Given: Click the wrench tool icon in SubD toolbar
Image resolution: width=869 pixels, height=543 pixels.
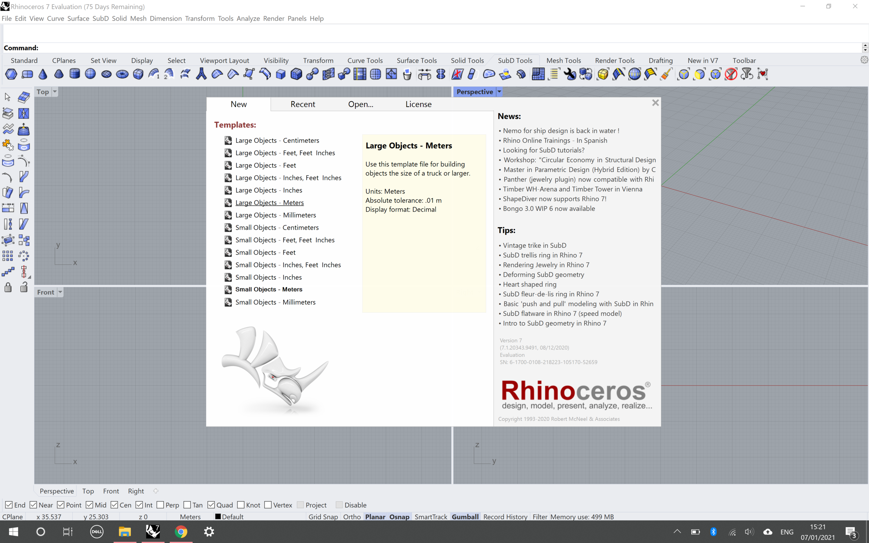Looking at the screenshot, I should (x=570, y=74).
